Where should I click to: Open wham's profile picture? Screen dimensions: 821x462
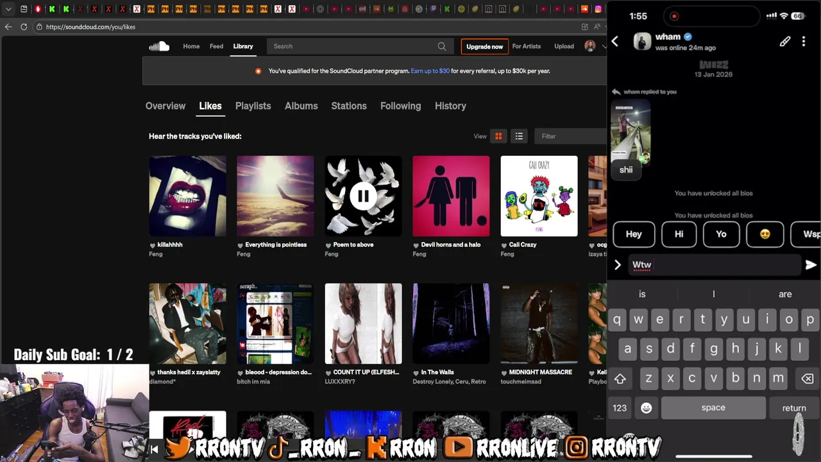pyautogui.click(x=642, y=42)
